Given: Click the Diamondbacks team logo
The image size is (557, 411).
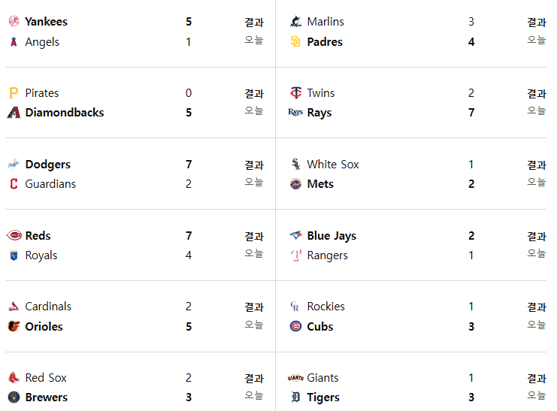Looking at the screenshot, I should click(14, 113).
